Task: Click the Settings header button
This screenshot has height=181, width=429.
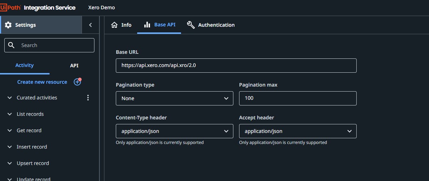Action: 41,25
